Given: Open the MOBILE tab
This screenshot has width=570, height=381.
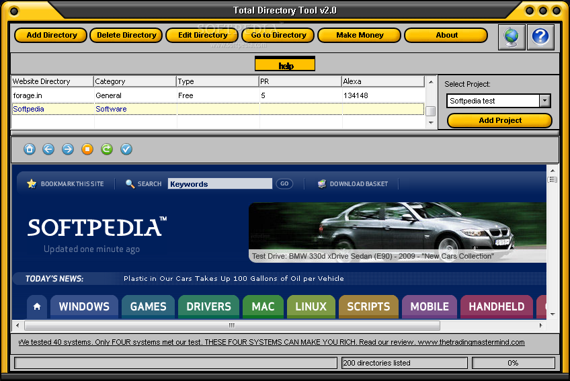Looking at the screenshot, I should (430, 307).
